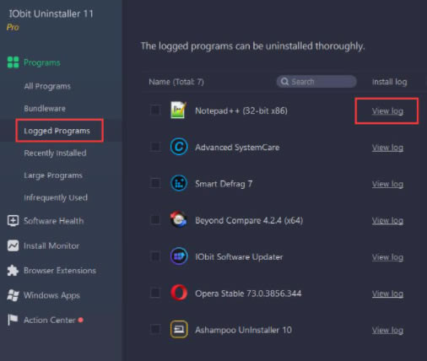The width and height of the screenshot is (427, 361).
Task: Select Beyond Compare 4.2.4 (x64) name
Action: (249, 220)
